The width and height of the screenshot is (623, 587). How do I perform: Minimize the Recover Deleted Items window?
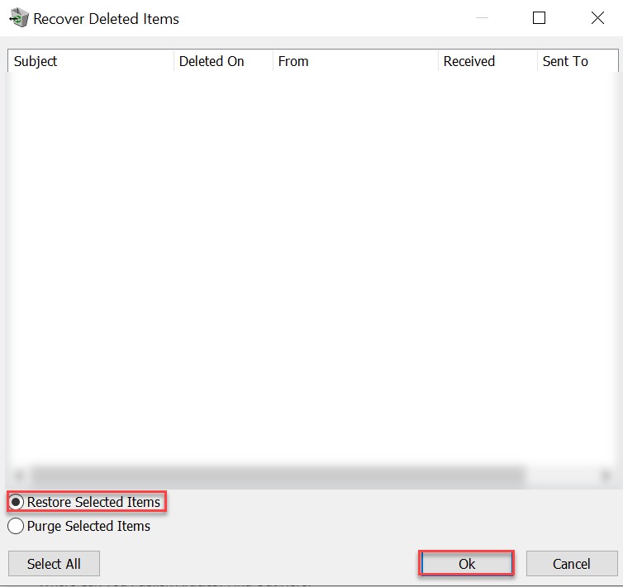pos(482,18)
